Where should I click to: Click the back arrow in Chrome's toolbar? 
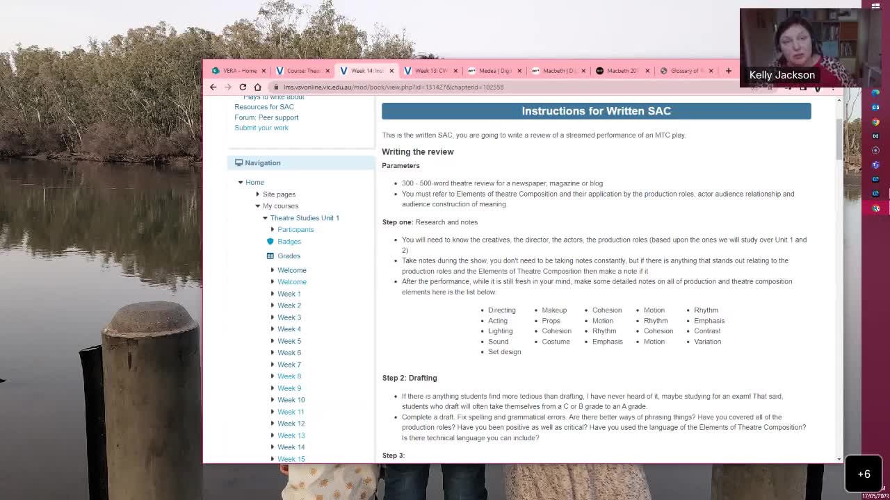[213, 87]
